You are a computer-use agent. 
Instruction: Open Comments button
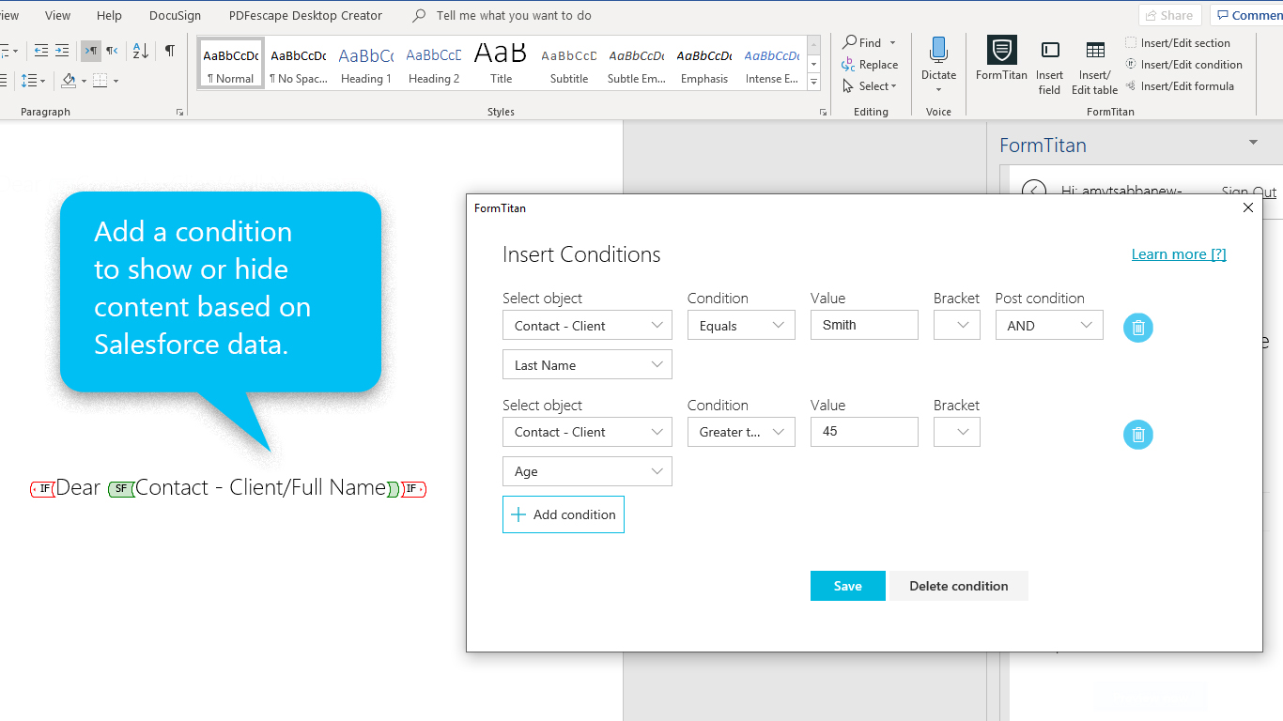(x=1247, y=15)
